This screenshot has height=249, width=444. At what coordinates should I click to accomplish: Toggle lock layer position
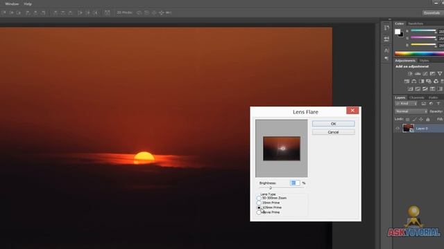point(421,120)
